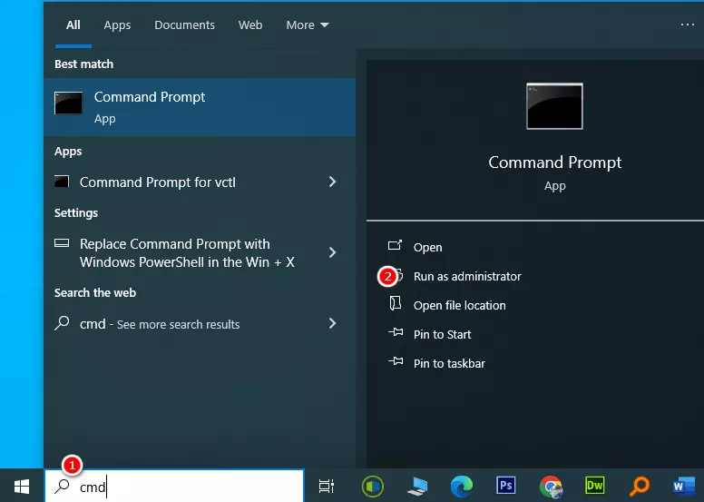Expand Command Prompt for vctl options
The height and width of the screenshot is (502, 704).
pyautogui.click(x=332, y=182)
